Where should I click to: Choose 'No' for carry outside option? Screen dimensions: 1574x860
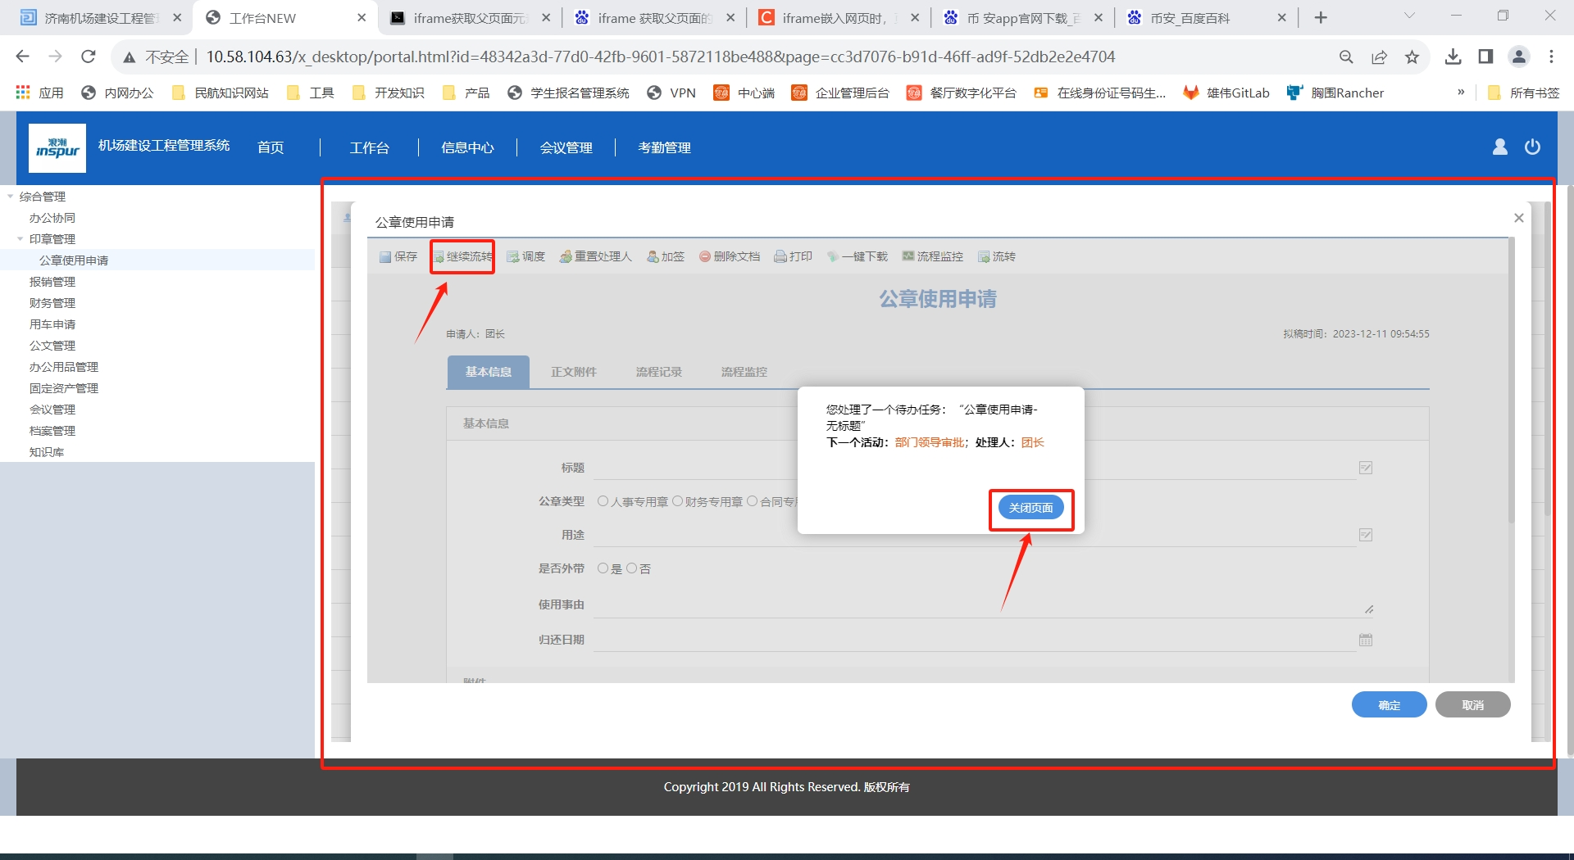[632, 568]
